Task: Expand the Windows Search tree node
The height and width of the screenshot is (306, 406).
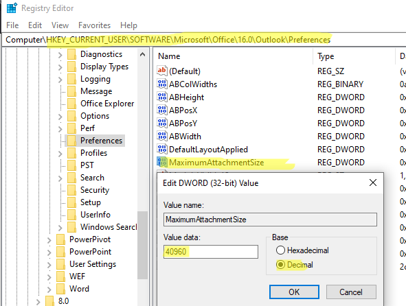Action: coord(60,228)
